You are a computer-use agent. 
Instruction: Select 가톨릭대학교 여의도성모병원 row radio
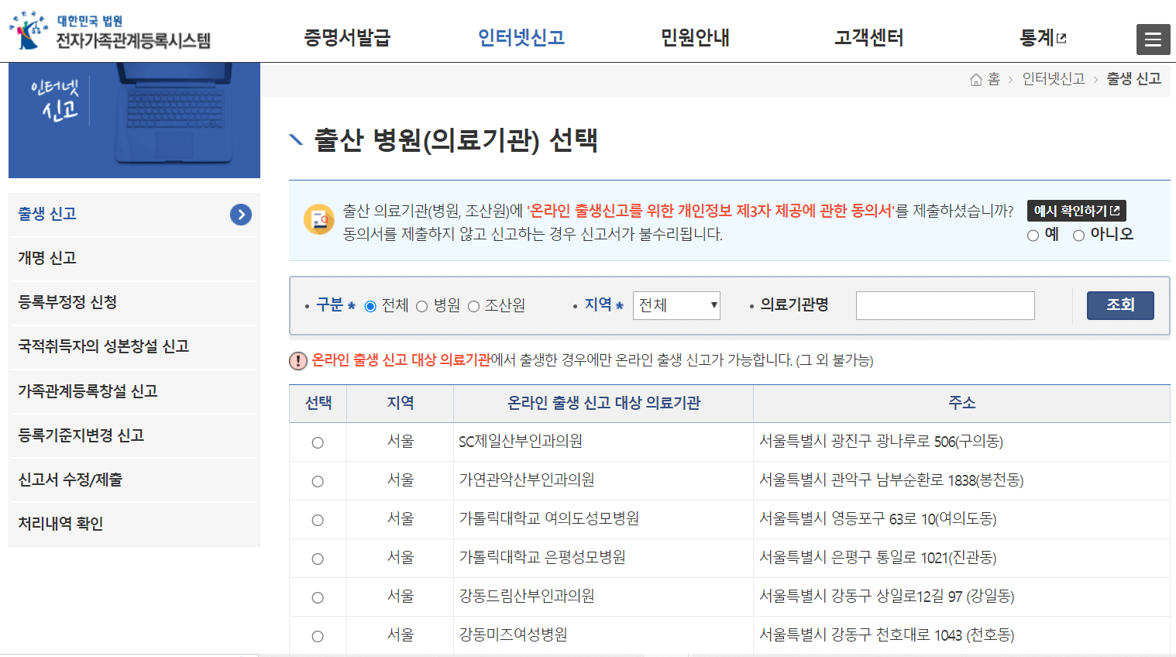pos(318,521)
